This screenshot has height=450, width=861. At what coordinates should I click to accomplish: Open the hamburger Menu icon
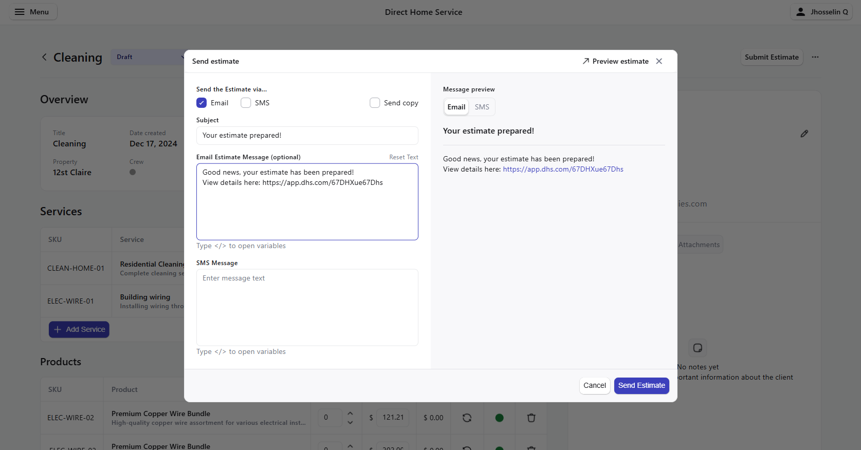(x=20, y=12)
